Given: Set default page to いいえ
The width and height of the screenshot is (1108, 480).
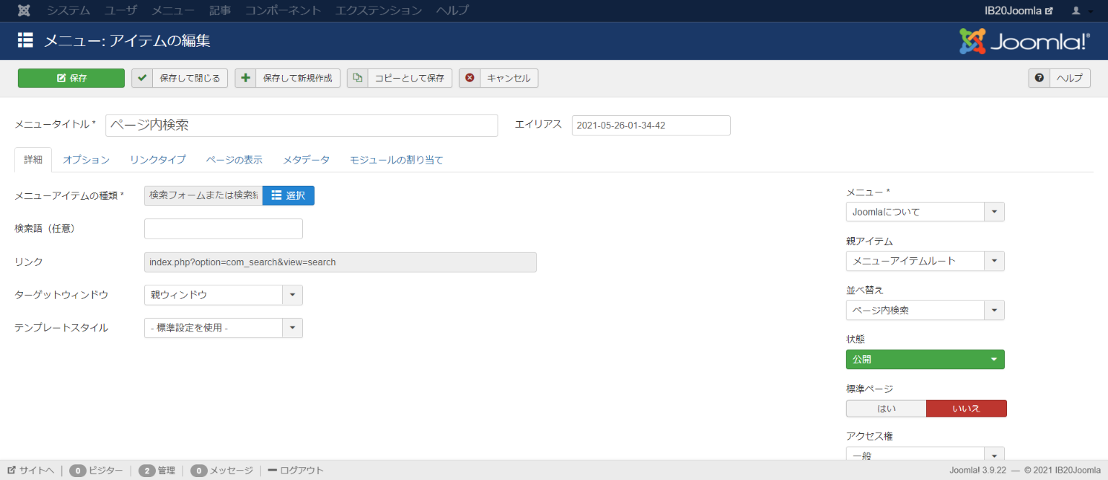Looking at the screenshot, I should [966, 409].
